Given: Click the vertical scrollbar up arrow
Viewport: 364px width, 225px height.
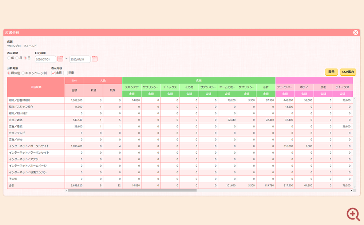Looking at the screenshot, I should coord(355,99).
